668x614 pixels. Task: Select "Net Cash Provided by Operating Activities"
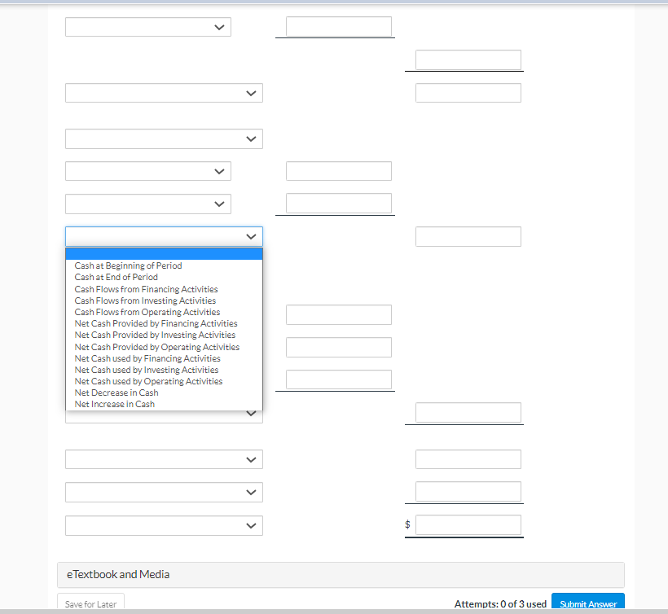point(156,347)
